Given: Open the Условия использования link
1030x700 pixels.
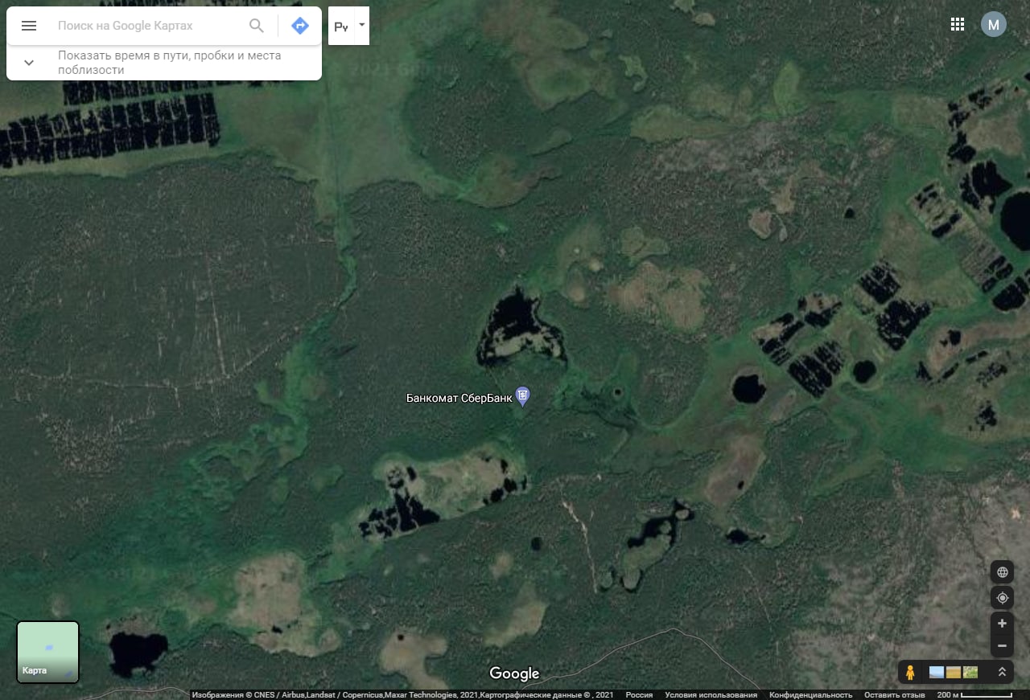Looking at the screenshot, I should (x=711, y=695).
